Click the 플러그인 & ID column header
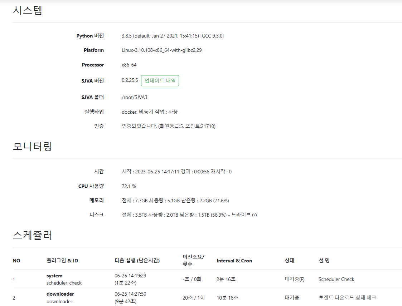 tap(62, 261)
